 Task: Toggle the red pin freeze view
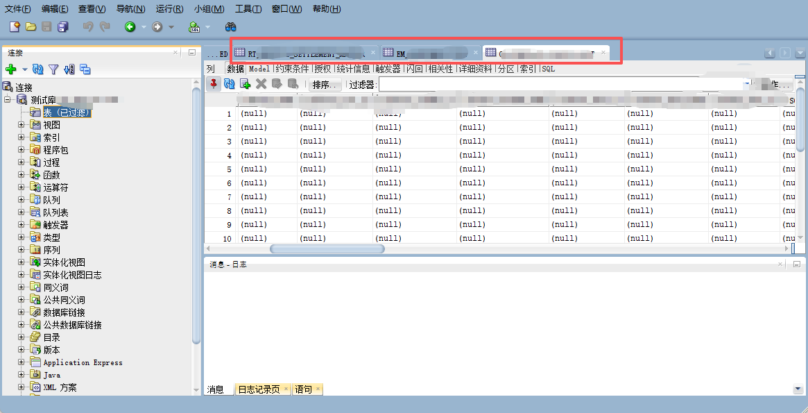(214, 84)
